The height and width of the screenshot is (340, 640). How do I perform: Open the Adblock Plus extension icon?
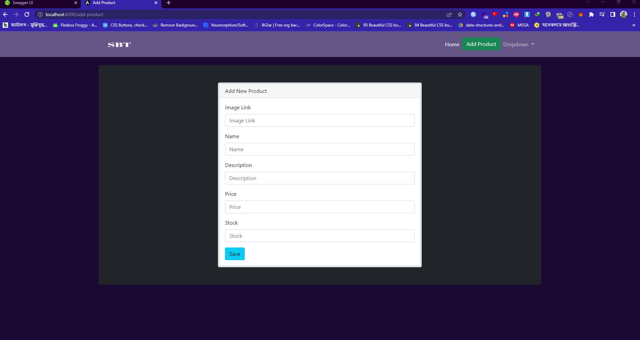point(516,14)
